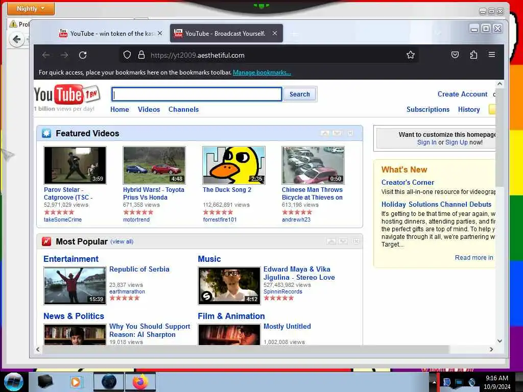The height and width of the screenshot is (392, 523).
Task: Click the YouTube logo
Action: pos(67,94)
